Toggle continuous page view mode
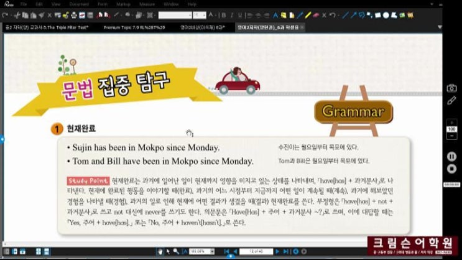 point(47,251)
